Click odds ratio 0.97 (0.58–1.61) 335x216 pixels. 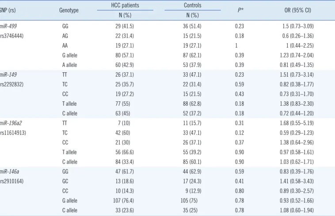(x=297, y=153)
